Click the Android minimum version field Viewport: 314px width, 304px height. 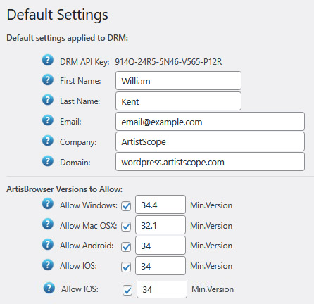pyautogui.click(x=161, y=246)
